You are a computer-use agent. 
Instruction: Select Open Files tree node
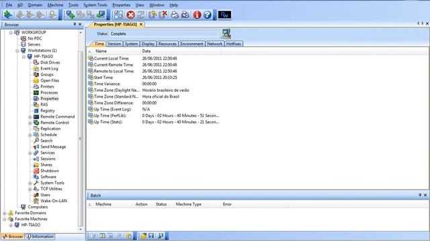[x=50, y=80]
